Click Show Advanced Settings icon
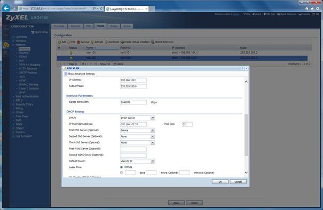This screenshot has height=210, width=323. pyautogui.click(x=66, y=74)
